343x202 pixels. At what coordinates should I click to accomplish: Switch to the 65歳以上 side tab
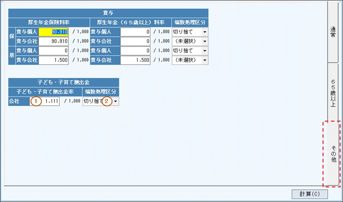(x=333, y=93)
